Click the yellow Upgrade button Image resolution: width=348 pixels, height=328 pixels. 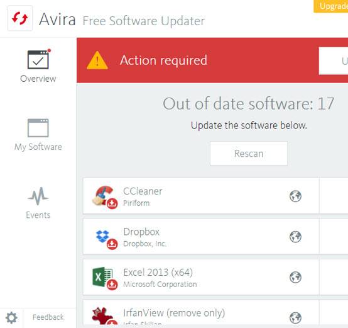pyautogui.click(x=330, y=6)
